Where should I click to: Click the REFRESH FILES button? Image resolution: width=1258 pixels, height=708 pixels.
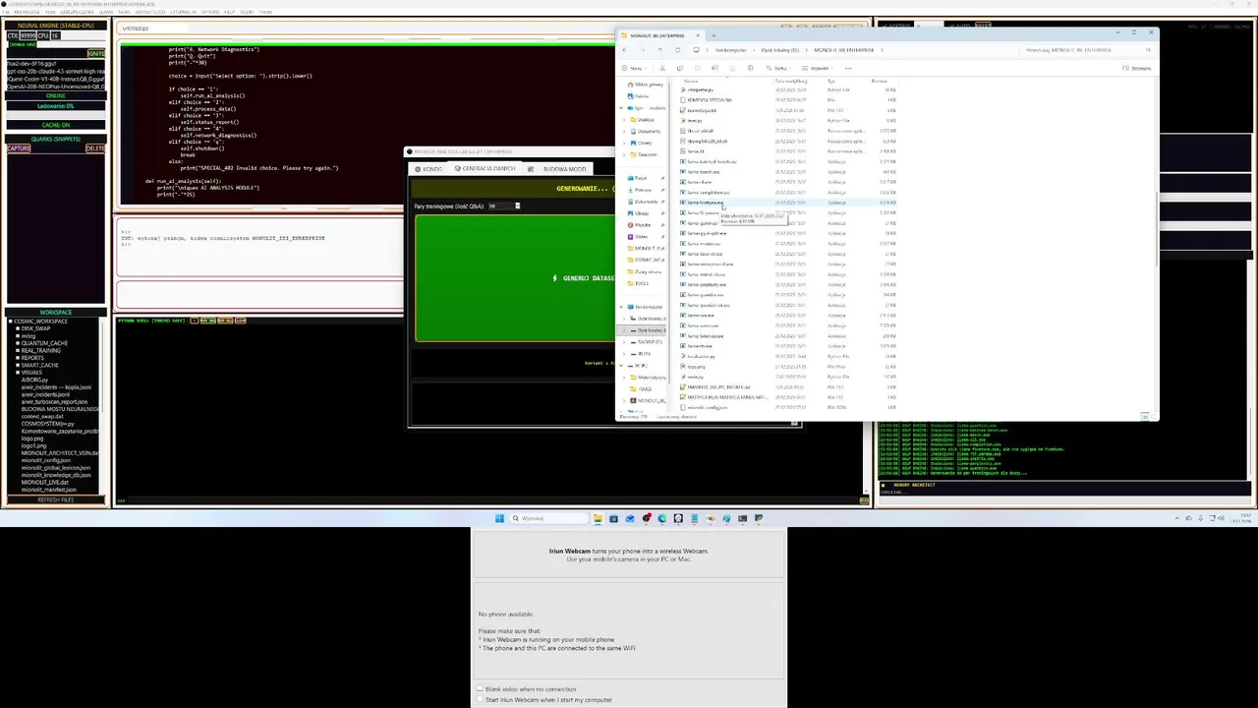[x=56, y=500]
